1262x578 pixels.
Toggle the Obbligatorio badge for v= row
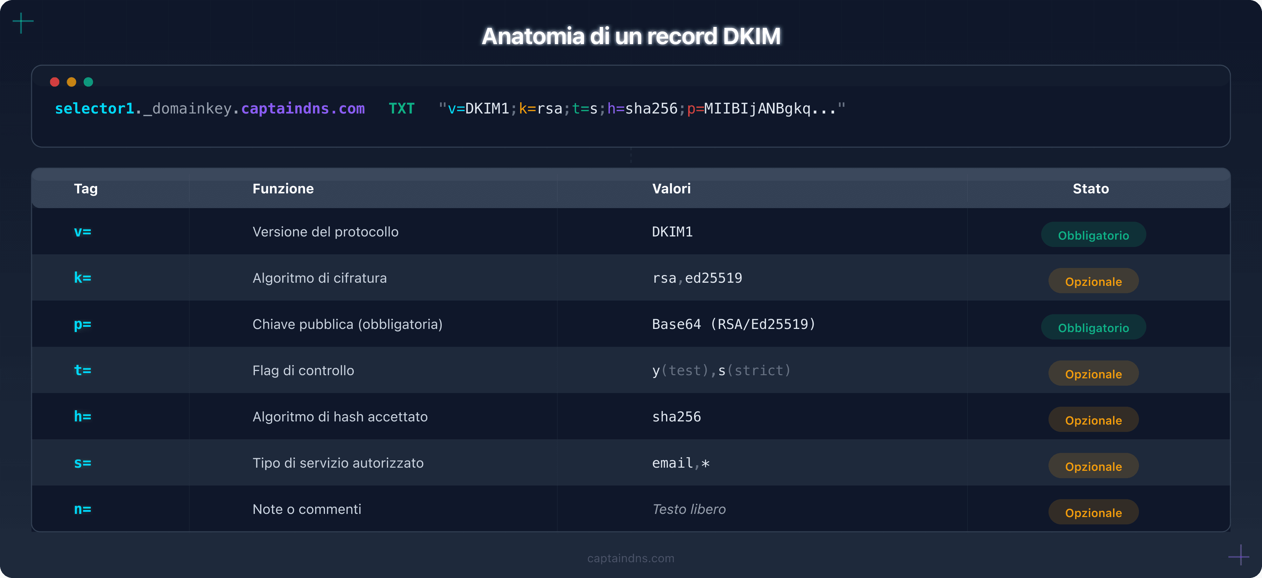click(x=1093, y=235)
